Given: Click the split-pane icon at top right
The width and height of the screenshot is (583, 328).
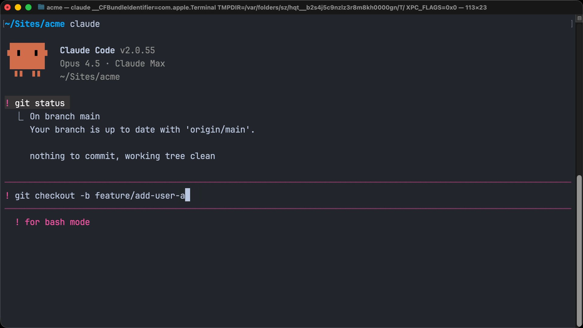Looking at the screenshot, I should point(579,18).
